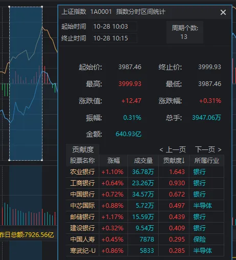Select the 贡献度 tab
236x260 pixels.
[83, 149]
